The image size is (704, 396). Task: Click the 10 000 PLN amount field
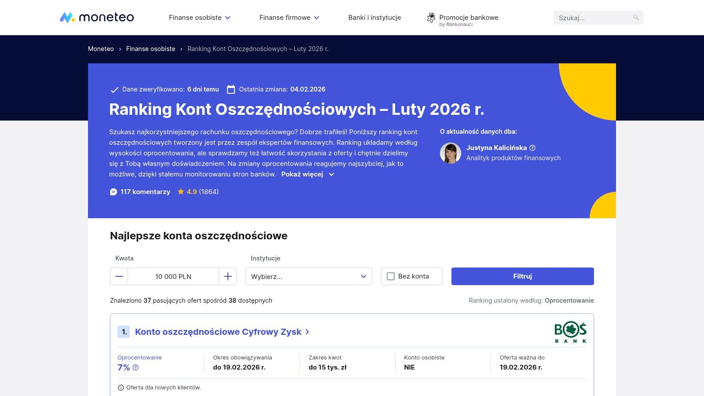[x=173, y=276]
